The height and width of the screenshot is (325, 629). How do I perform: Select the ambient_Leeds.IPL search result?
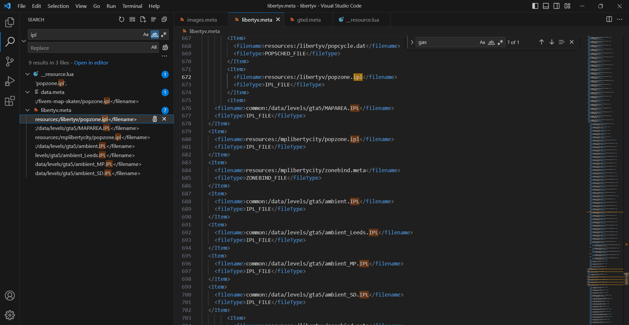click(x=85, y=155)
